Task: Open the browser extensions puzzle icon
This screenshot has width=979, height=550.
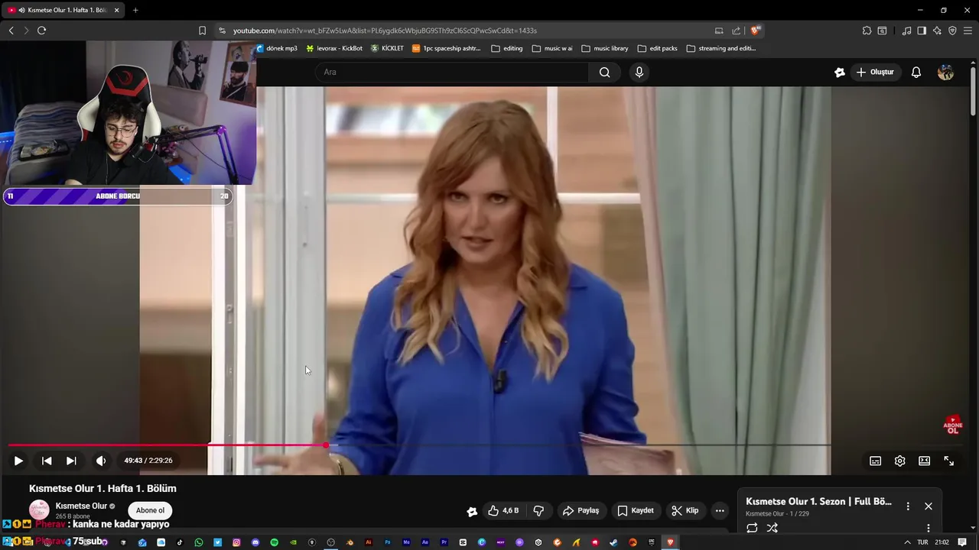Action: point(867,31)
